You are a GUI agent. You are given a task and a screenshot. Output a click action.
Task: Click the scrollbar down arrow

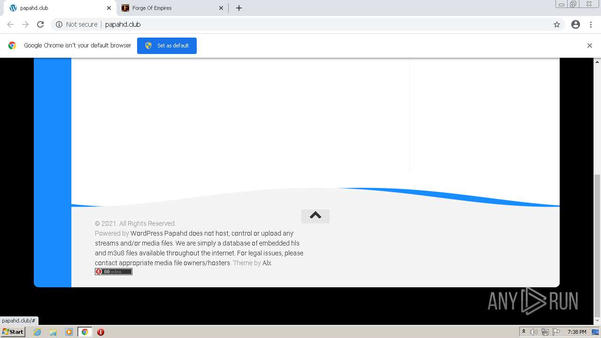[597, 321]
